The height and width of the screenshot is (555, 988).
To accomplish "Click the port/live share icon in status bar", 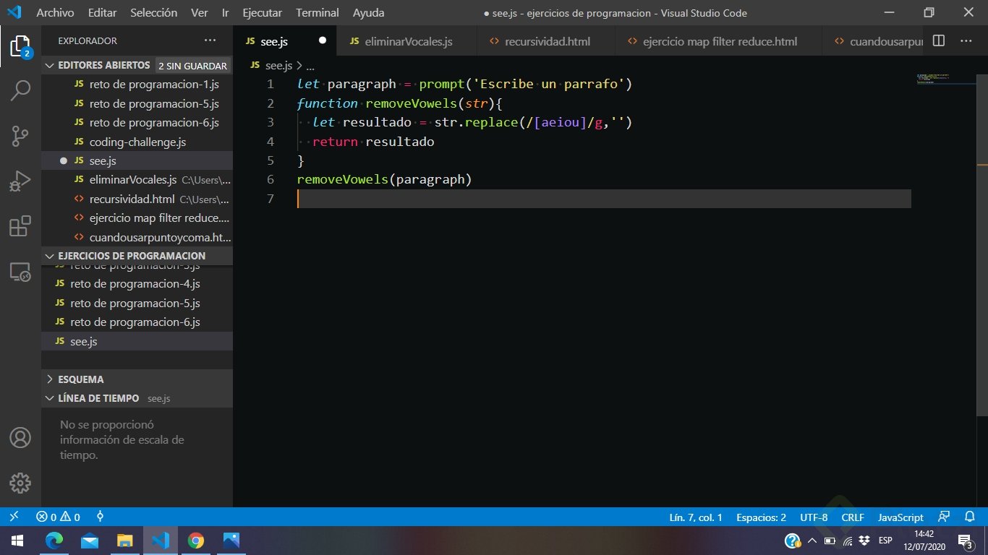I will click(101, 517).
